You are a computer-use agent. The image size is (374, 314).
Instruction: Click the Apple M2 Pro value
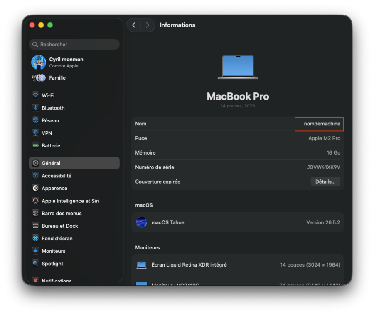[x=325, y=138]
